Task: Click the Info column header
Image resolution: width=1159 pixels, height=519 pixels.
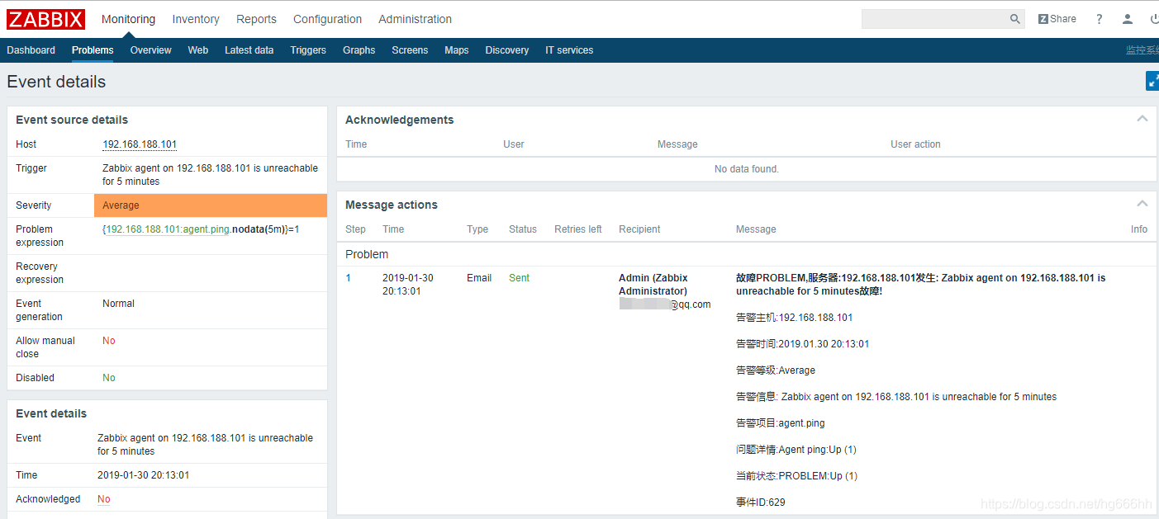Action: tap(1139, 229)
